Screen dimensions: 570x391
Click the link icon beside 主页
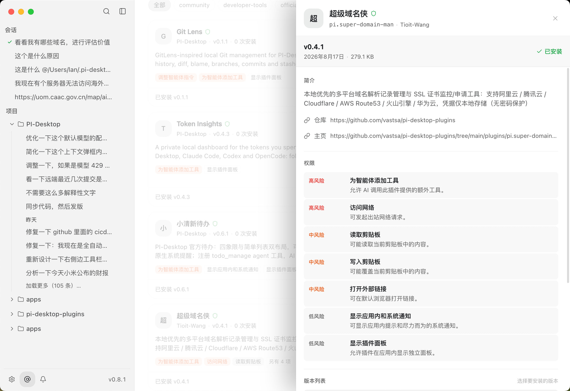click(x=307, y=136)
